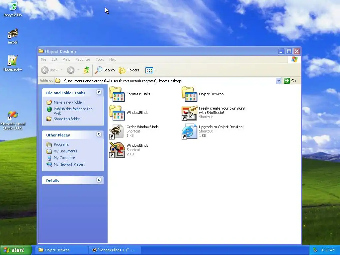The width and height of the screenshot is (340, 255).
Task: Toggle the Folders pane button
Action: (x=129, y=70)
